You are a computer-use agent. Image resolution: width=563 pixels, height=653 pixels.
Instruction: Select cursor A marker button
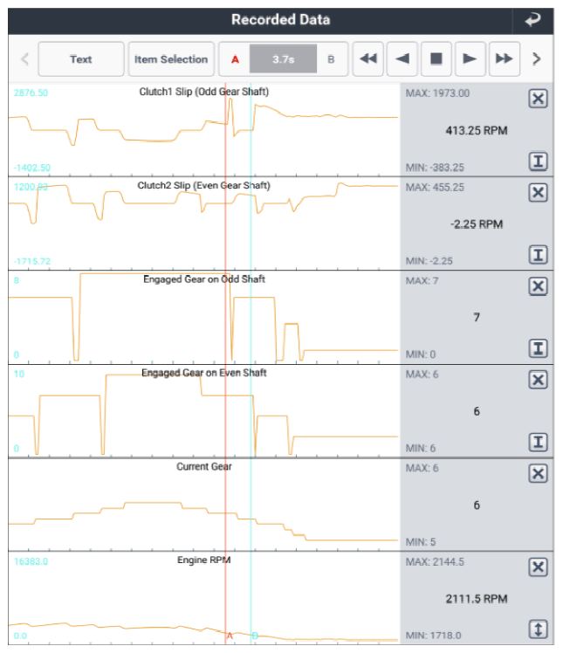pos(235,59)
